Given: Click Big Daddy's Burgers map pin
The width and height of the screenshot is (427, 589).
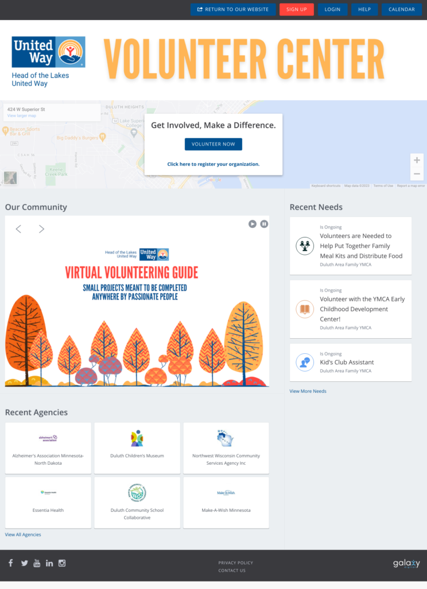Looking at the screenshot, I should coord(102,137).
